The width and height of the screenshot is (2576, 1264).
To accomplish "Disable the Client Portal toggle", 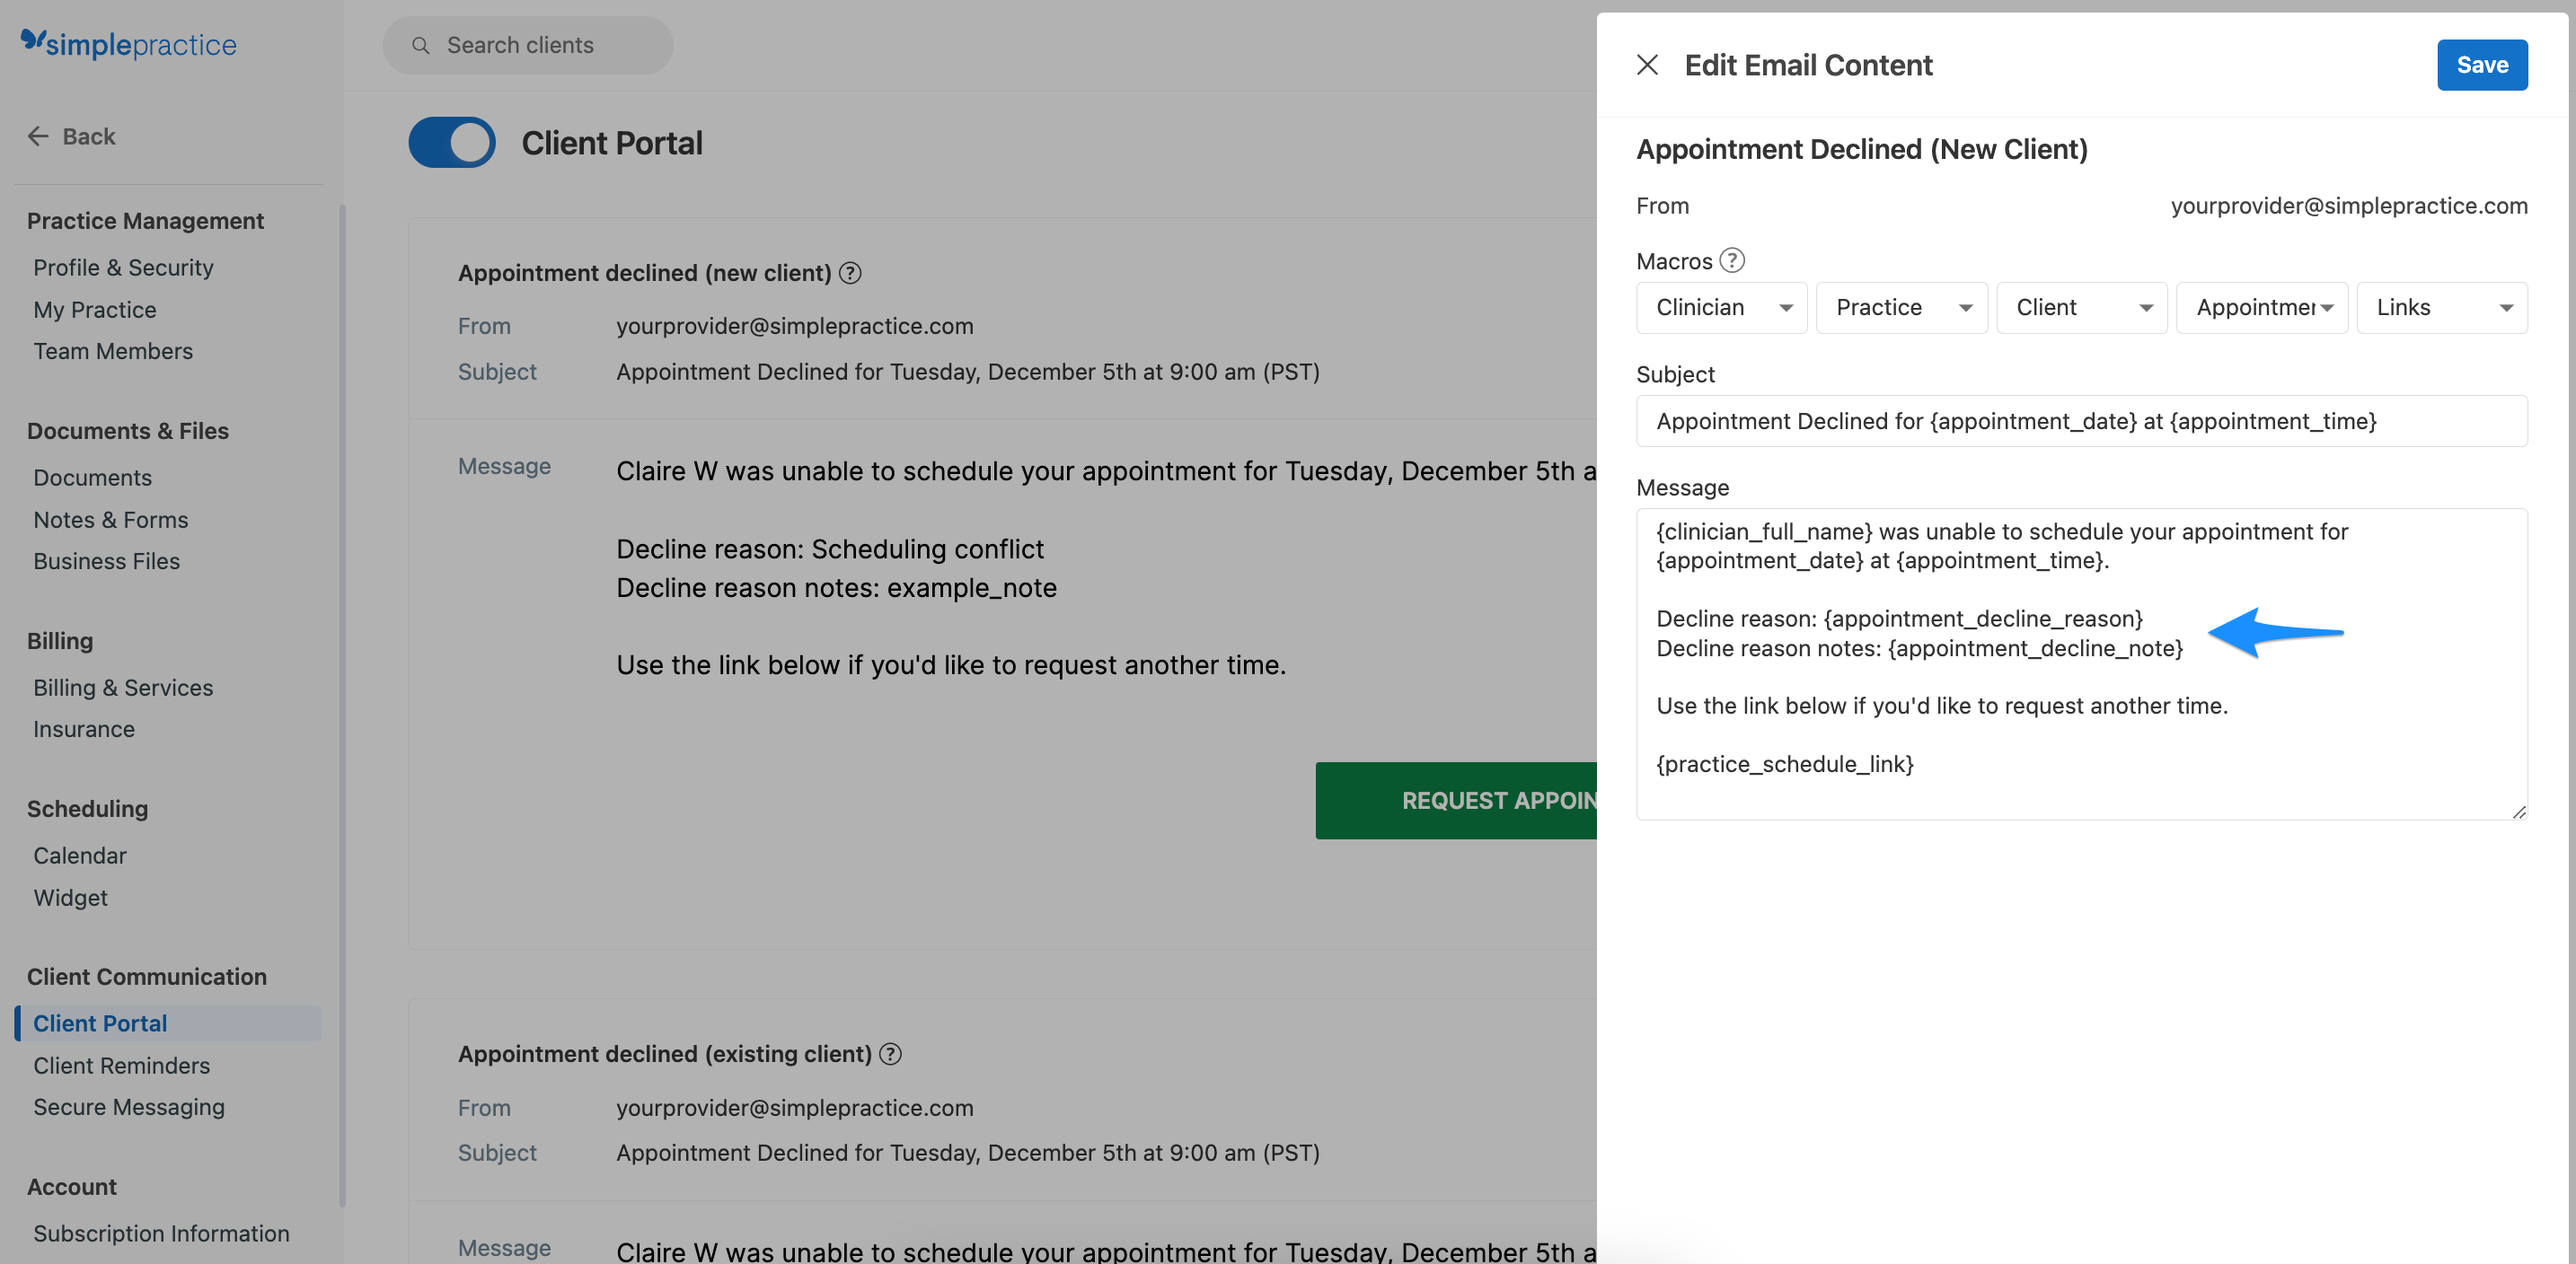I will 451,142.
